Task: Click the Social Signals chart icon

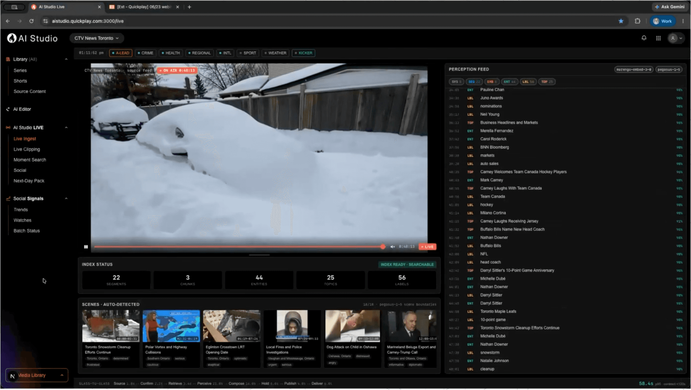Action: 8,198
